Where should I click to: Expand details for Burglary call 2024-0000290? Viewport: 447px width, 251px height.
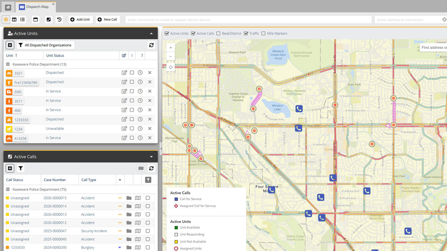pyautogui.click(x=120, y=247)
